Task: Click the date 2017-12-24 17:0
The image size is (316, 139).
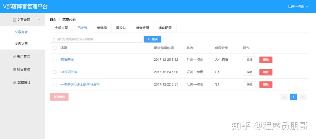Action: (x=166, y=72)
